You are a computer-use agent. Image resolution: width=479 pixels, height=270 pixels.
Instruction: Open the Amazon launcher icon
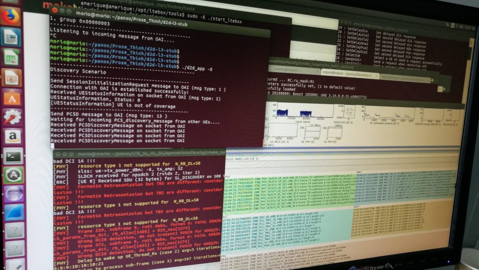(13, 136)
